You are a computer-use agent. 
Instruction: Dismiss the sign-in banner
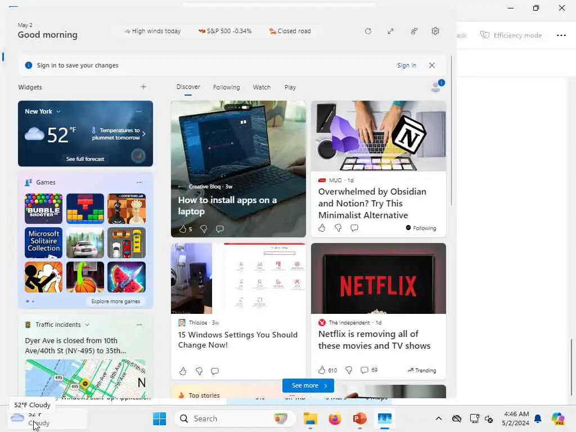[x=432, y=65]
